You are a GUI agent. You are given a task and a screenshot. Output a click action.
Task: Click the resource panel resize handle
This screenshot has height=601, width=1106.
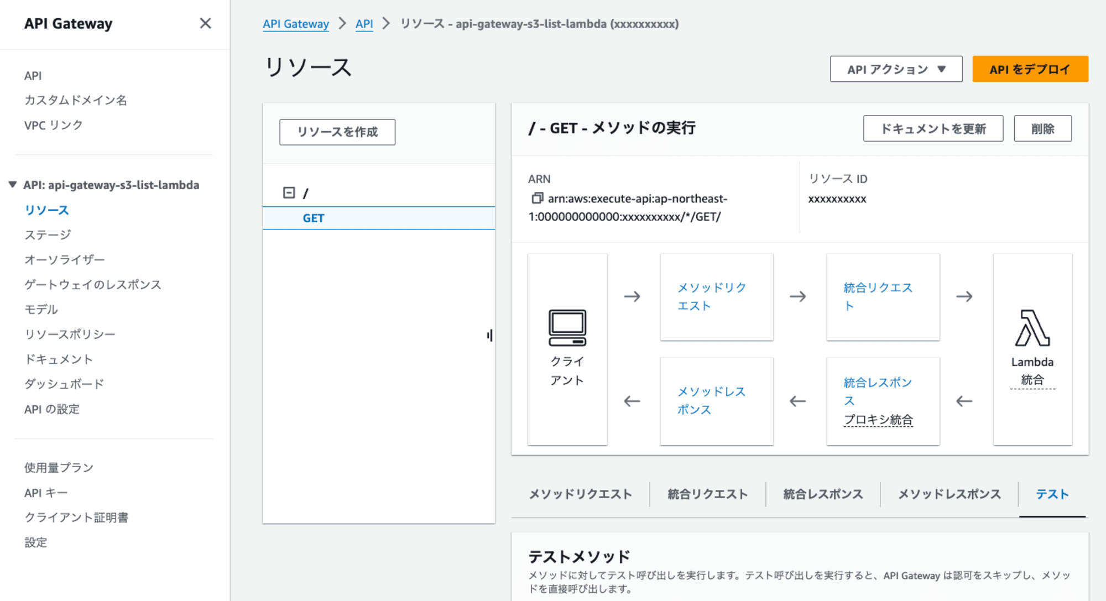(x=490, y=335)
